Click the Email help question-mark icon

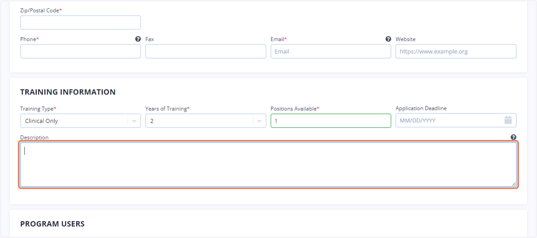tap(388, 39)
